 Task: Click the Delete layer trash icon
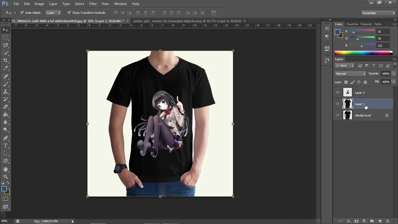click(x=388, y=221)
